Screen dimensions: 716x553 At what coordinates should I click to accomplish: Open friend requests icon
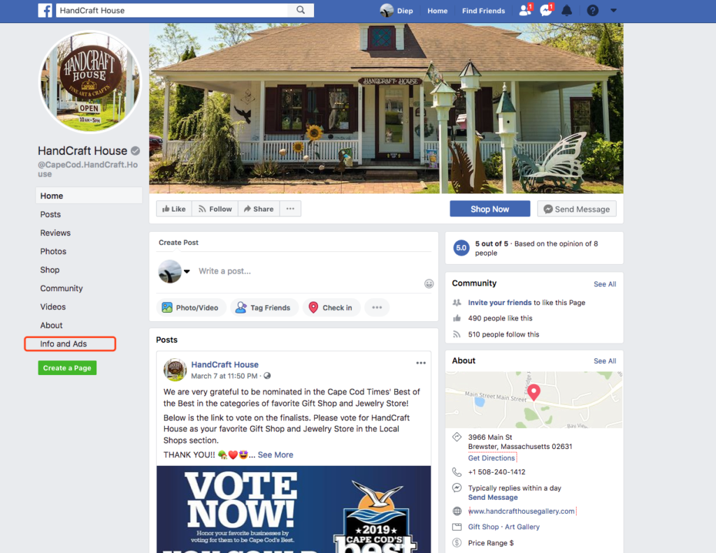point(526,10)
